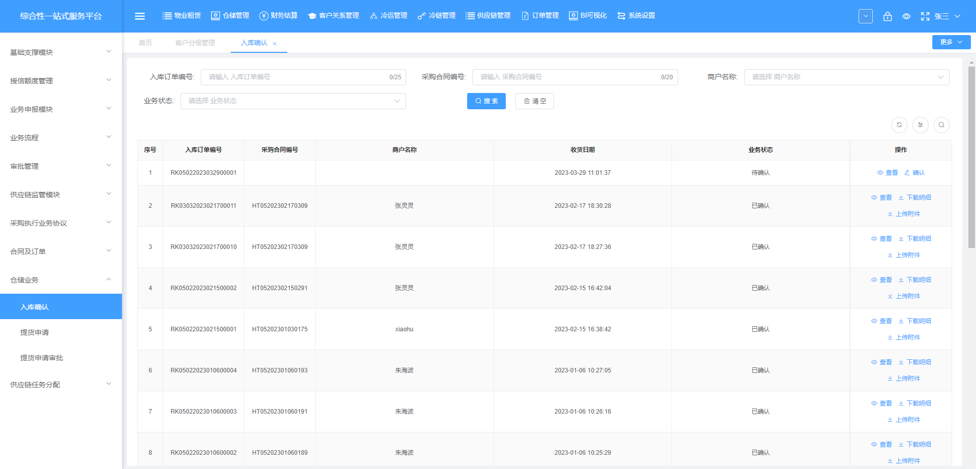Click 查看 for order RK05022023032900001
The image size is (976, 469).
click(x=888, y=173)
